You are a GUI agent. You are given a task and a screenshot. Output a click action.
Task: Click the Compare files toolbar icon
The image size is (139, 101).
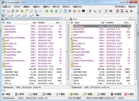coord(65,11)
